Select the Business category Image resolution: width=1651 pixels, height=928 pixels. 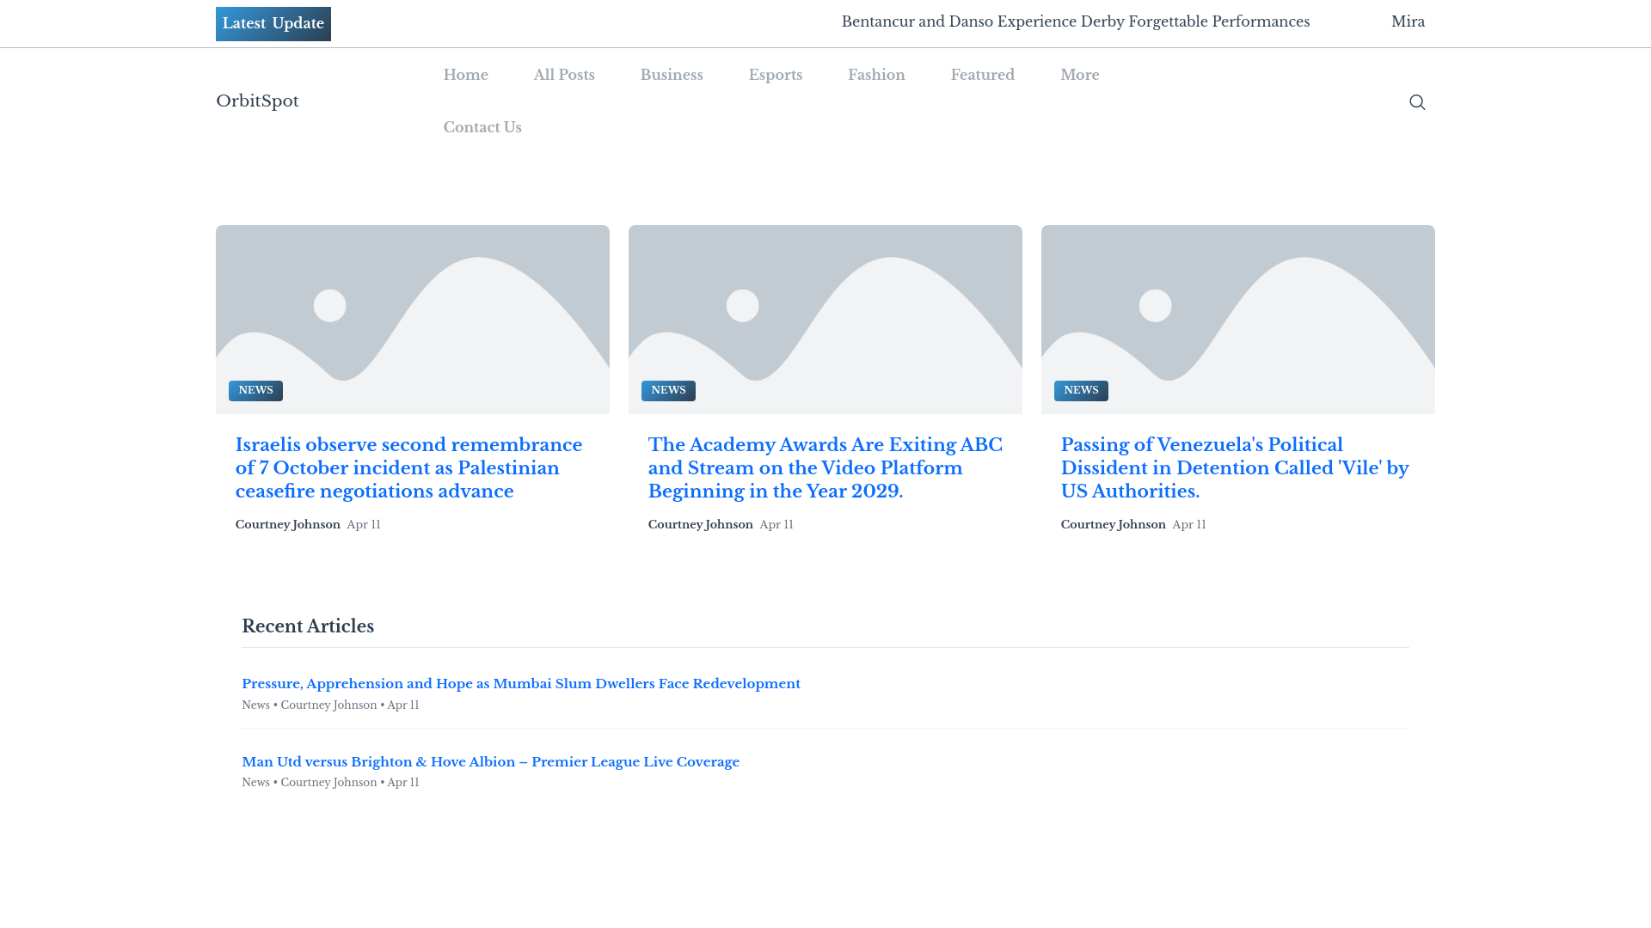click(x=672, y=75)
